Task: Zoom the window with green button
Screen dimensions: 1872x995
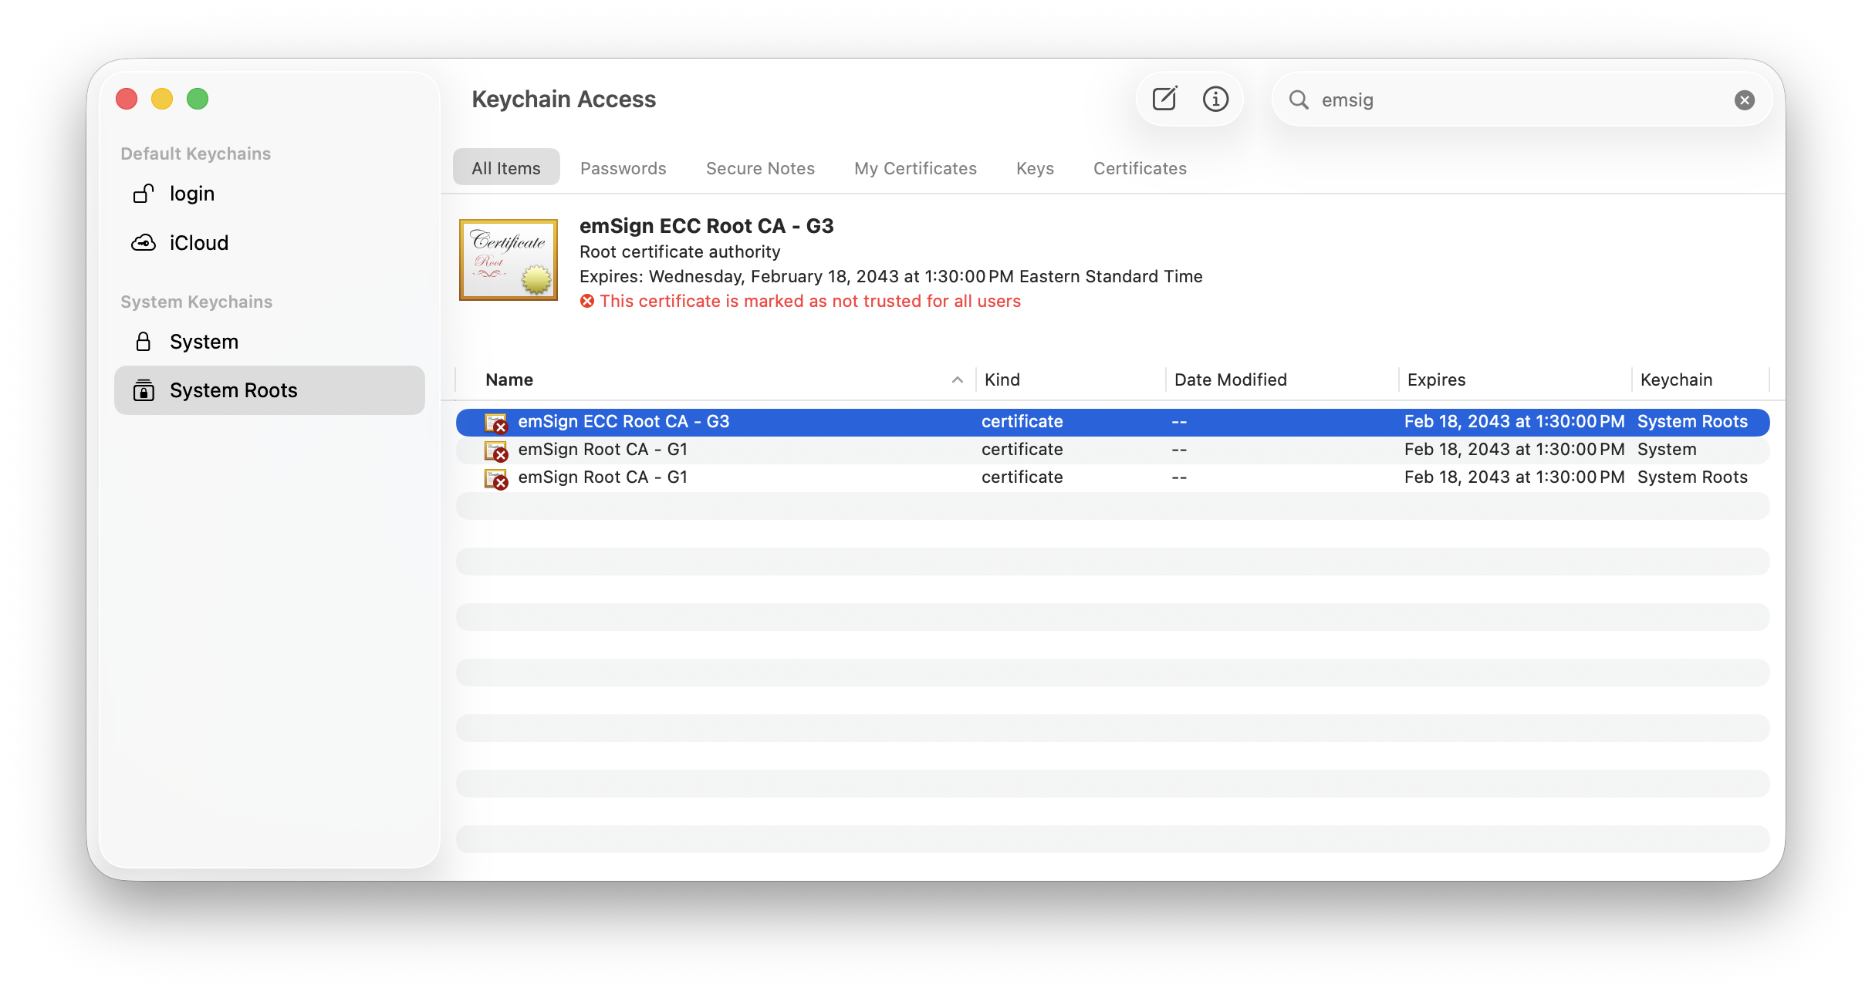Action: 198,99
